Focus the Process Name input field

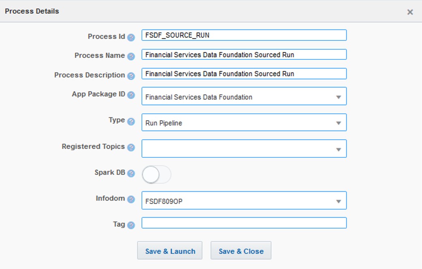point(244,55)
